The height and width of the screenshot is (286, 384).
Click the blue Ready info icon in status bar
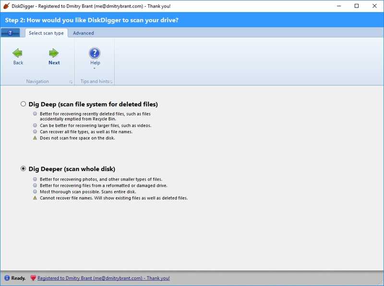7,278
